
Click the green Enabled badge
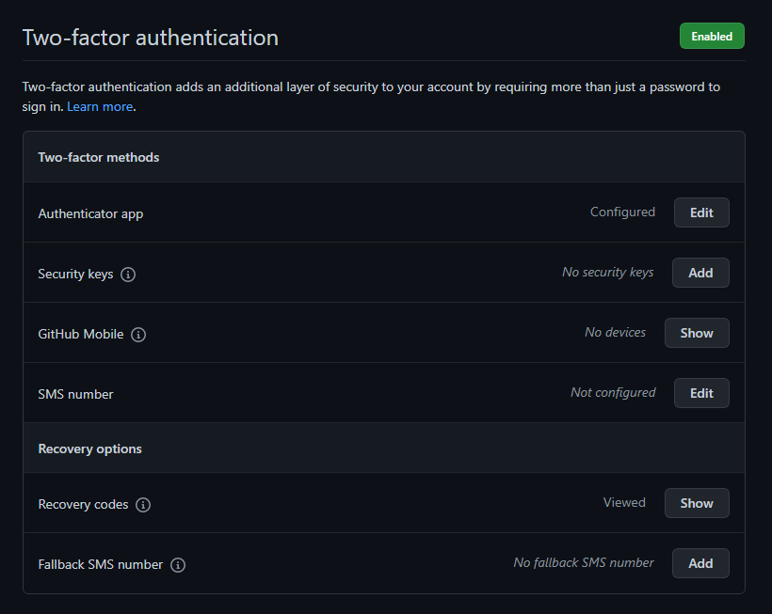712,36
